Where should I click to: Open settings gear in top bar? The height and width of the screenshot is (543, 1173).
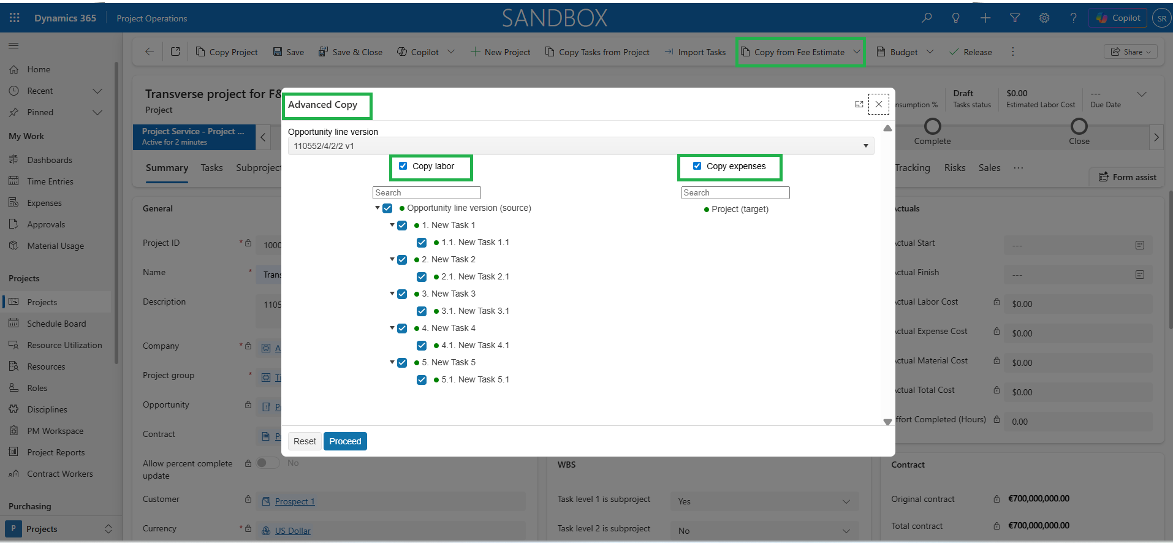pyautogui.click(x=1044, y=18)
